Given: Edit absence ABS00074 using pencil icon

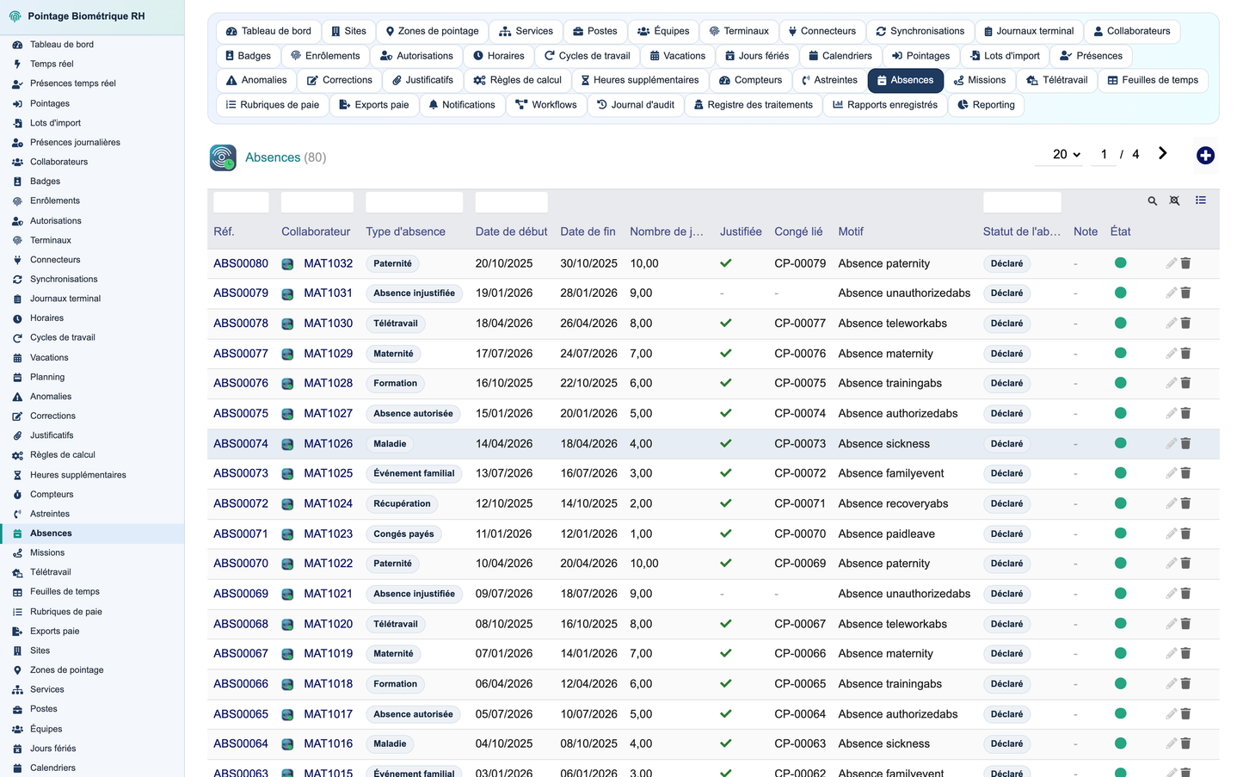Looking at the screenshot, I should click(1171, 444).
